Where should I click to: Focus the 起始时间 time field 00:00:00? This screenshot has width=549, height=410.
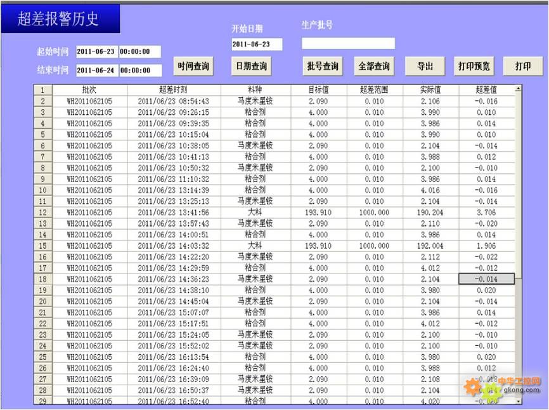(140, 51)
